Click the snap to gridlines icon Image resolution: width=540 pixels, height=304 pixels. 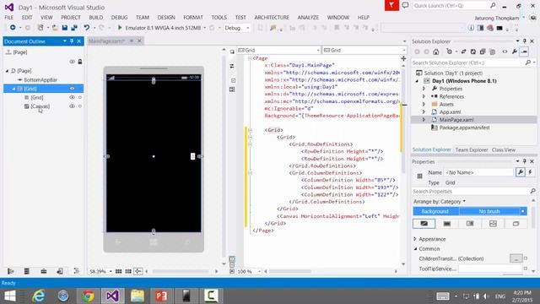pyautogui.click(x=128, y=271)
